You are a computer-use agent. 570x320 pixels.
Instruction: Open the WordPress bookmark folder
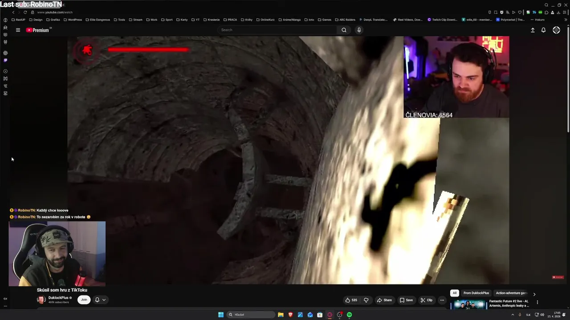coord(73,20)
